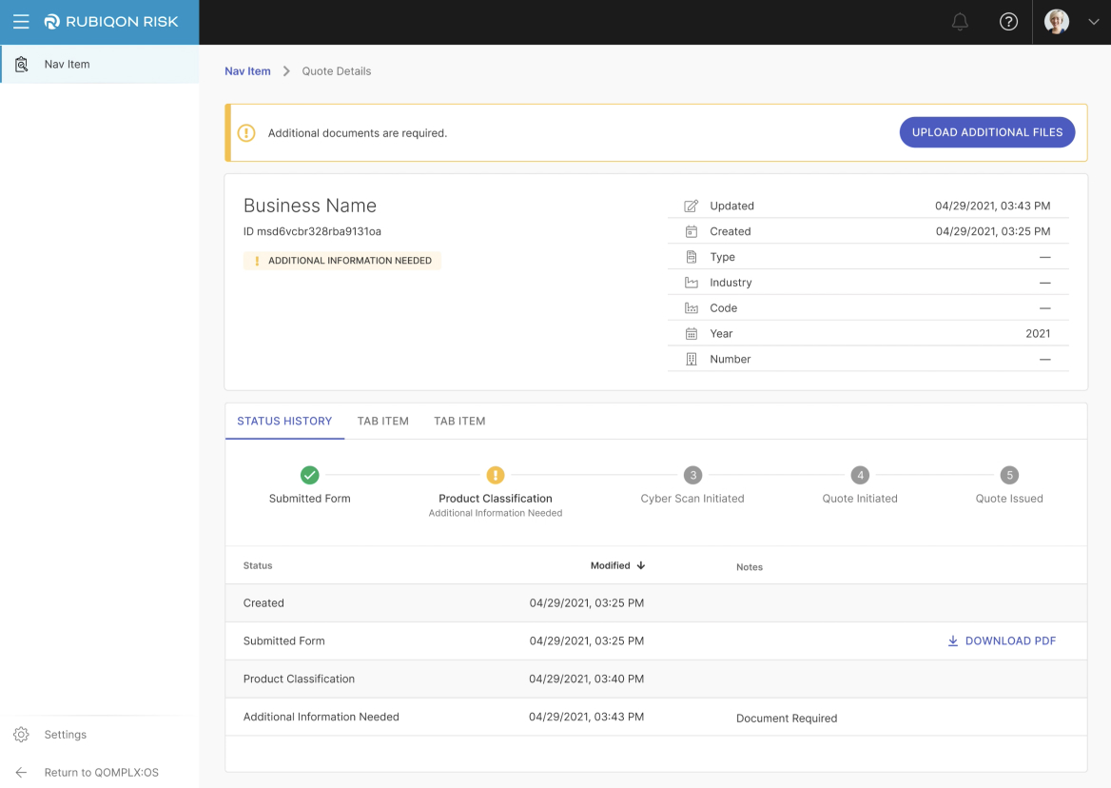Click the back arrow icon in sidebar
This screenshot has width=1111, height=788.
21,773
